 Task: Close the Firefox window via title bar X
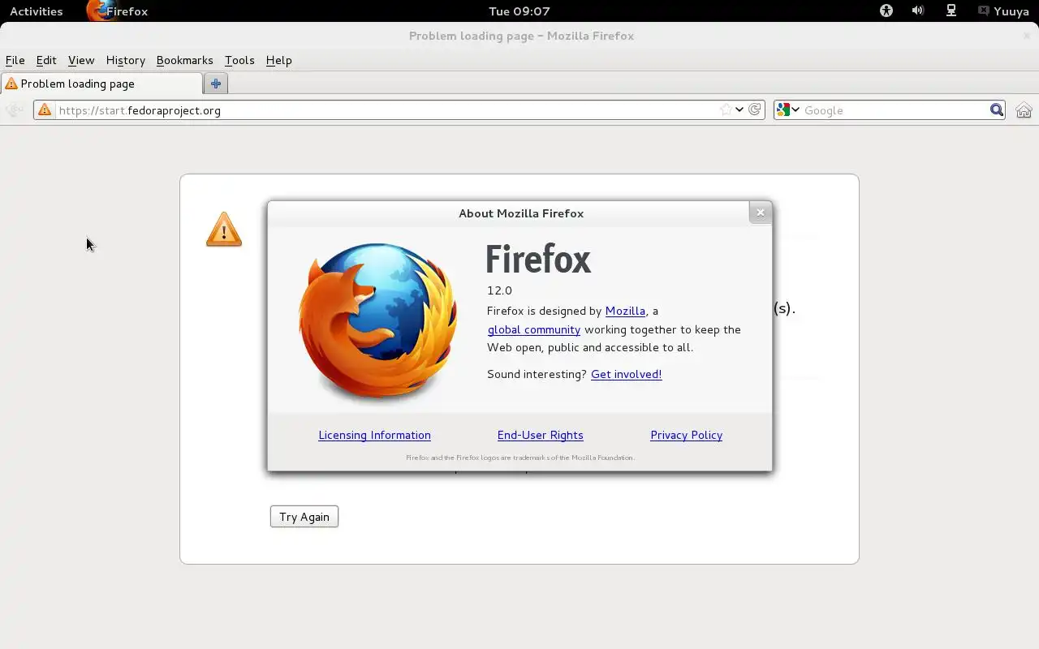(x=1028, y=36)
